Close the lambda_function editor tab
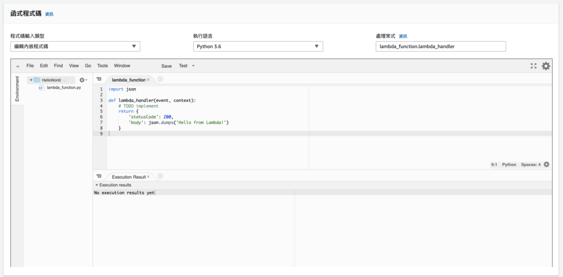This screenshot has height=277, width=563. point(148,80)
